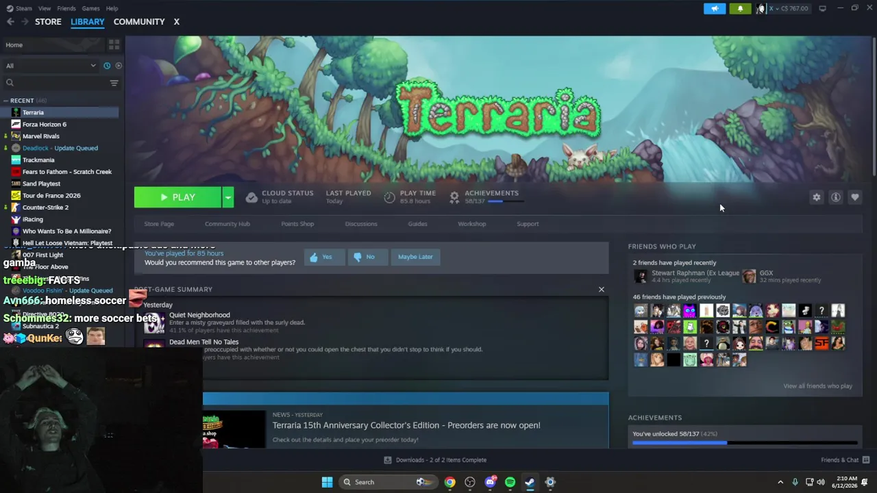Switch to the COMMUNITY tab

(139, 22)
